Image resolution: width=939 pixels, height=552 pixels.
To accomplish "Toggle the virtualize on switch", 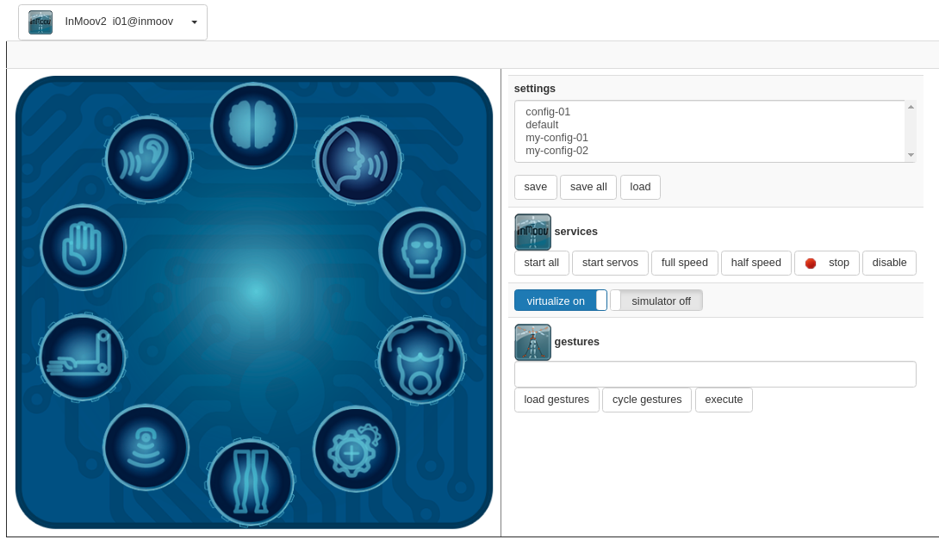I will tap(561, 301).
